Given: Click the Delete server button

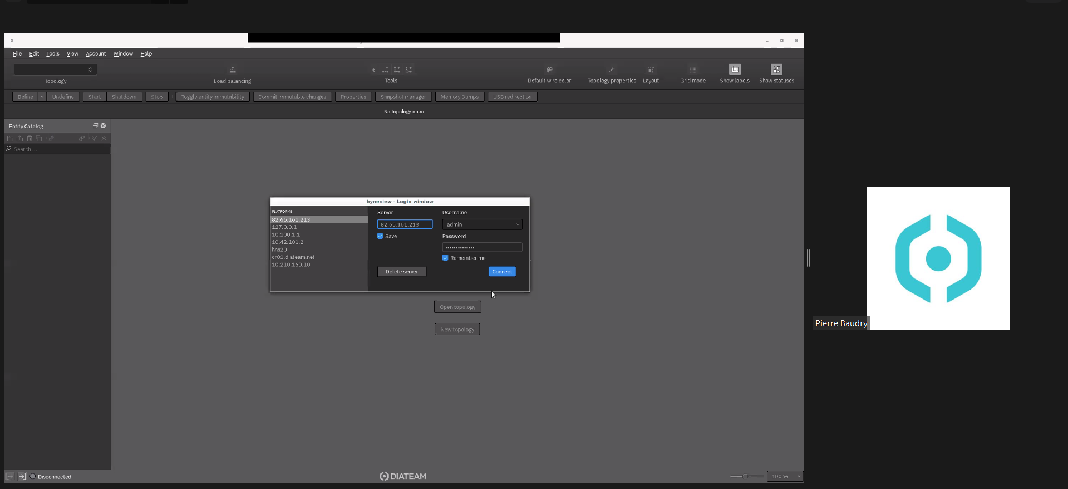Looking at the screenshot, I should tap(402, 272).
